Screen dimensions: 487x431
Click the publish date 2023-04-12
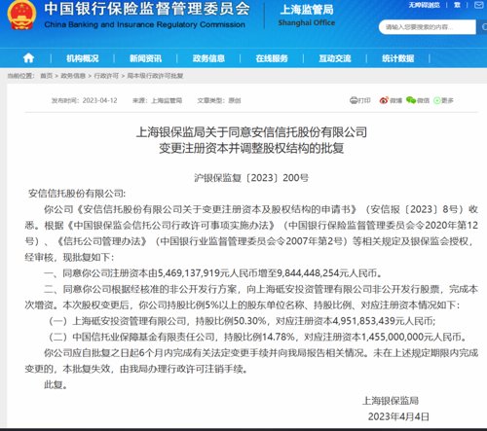(x=99, y=100)
